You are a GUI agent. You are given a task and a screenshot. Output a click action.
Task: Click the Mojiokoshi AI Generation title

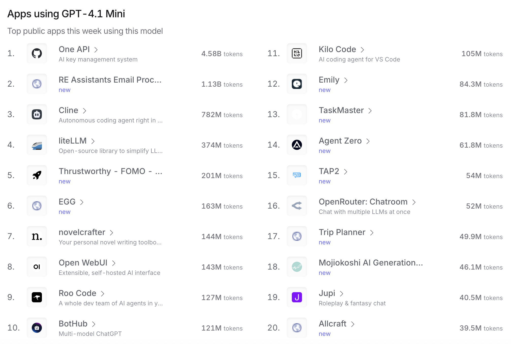pos(371,263)
